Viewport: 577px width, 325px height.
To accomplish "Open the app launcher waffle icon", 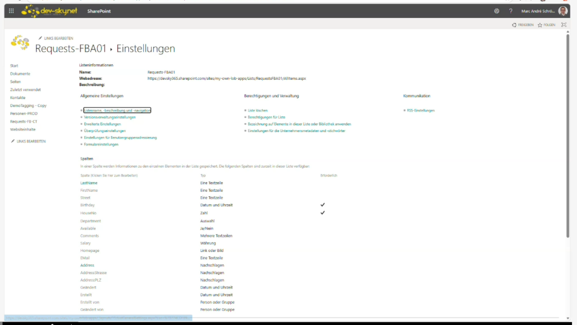I will pyautogui.click(x=11, y=11).
